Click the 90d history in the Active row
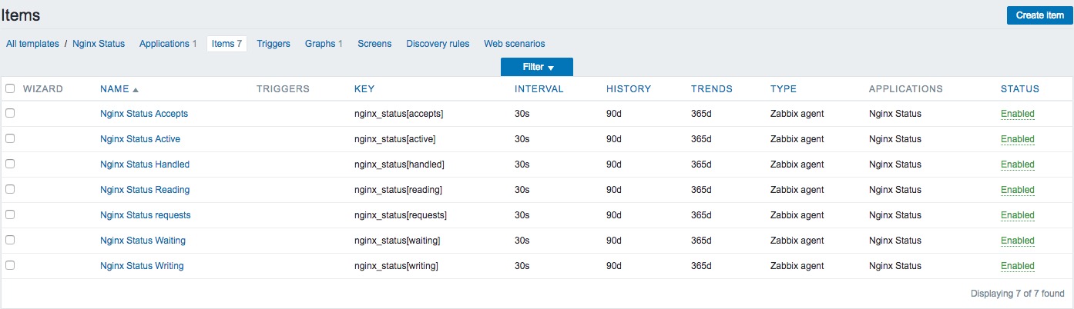The image size is (1074, 309). 613,139
